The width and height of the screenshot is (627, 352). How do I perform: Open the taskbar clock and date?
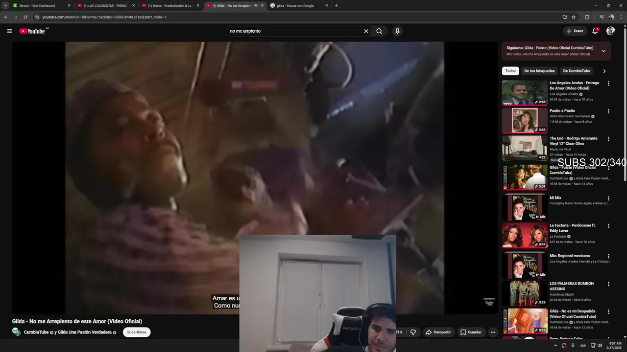pyautogui.click(x=615, y=346)
